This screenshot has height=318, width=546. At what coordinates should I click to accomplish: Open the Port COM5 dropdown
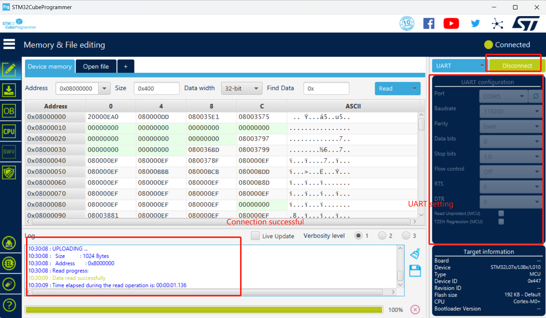point(503,96)
